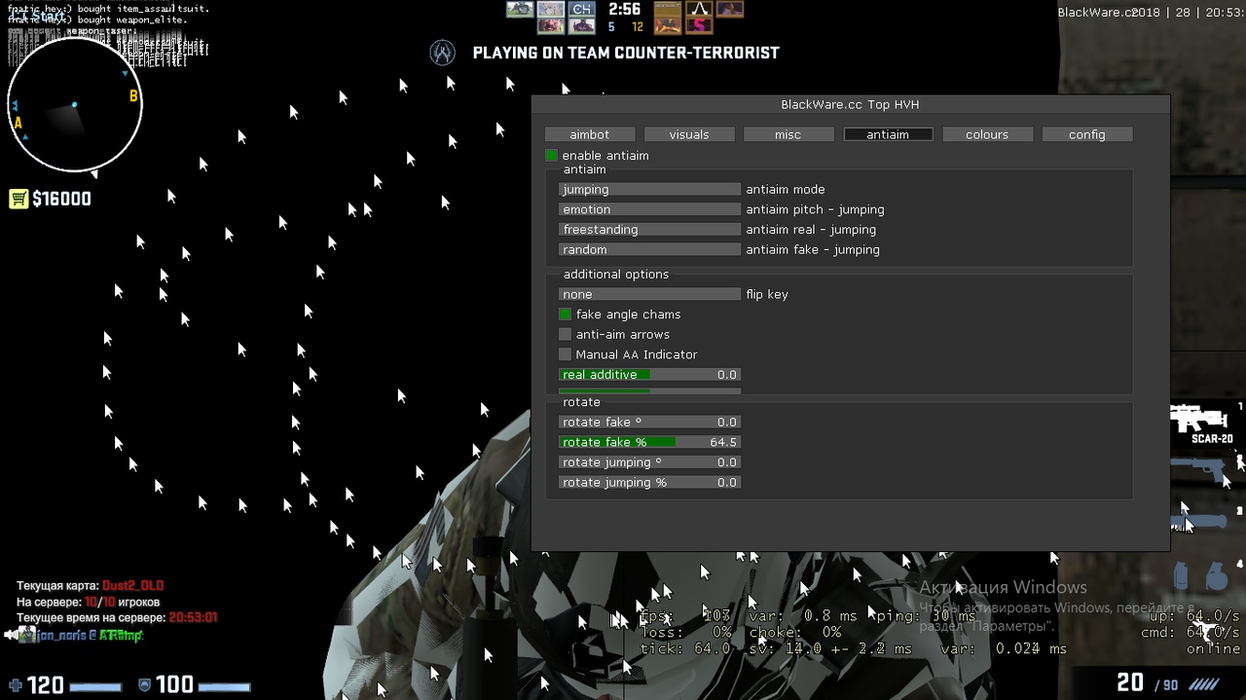Click the Активация Windows notice
Screen dimensions: 1246x700
pos(1003,587)
